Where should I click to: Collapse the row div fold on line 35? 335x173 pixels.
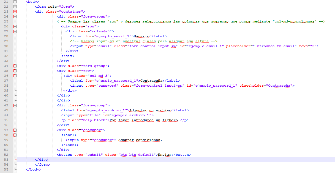pos(15,71)
